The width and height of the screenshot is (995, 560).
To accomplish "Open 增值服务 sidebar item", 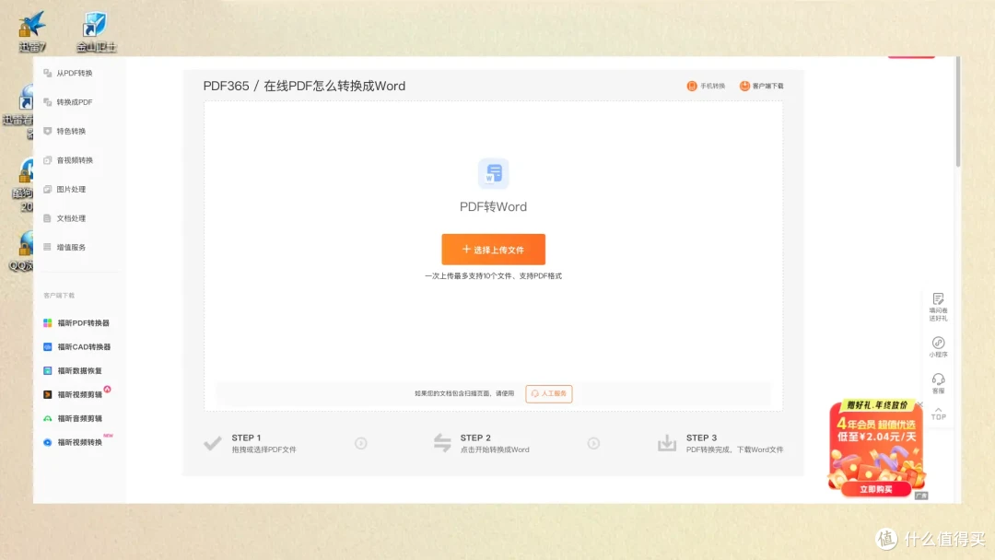I will coord(71,248).
